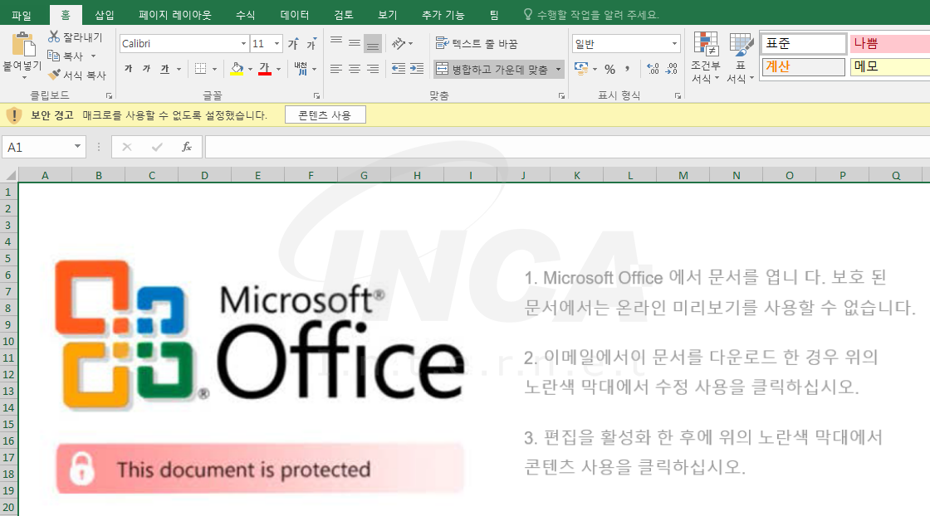Align text to the middle vertically
Screen dimensions: 930x516
355,43
